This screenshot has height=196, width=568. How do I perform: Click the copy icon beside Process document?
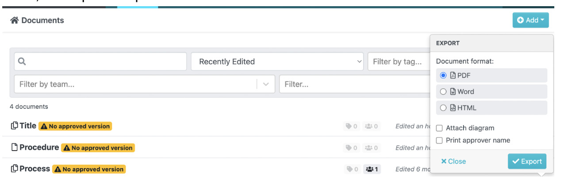[14, 169]
